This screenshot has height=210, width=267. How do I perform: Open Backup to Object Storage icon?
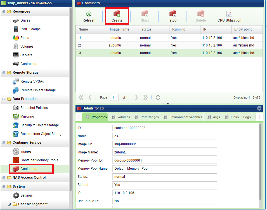click(x=16, y=125)
